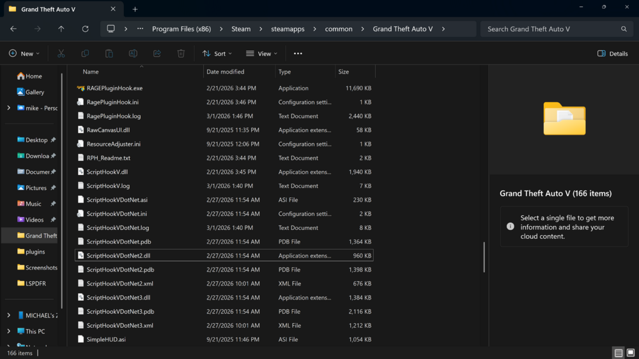Open the Music quick access folder
This screenshot has width=639, height=359.
pos(29,204)
